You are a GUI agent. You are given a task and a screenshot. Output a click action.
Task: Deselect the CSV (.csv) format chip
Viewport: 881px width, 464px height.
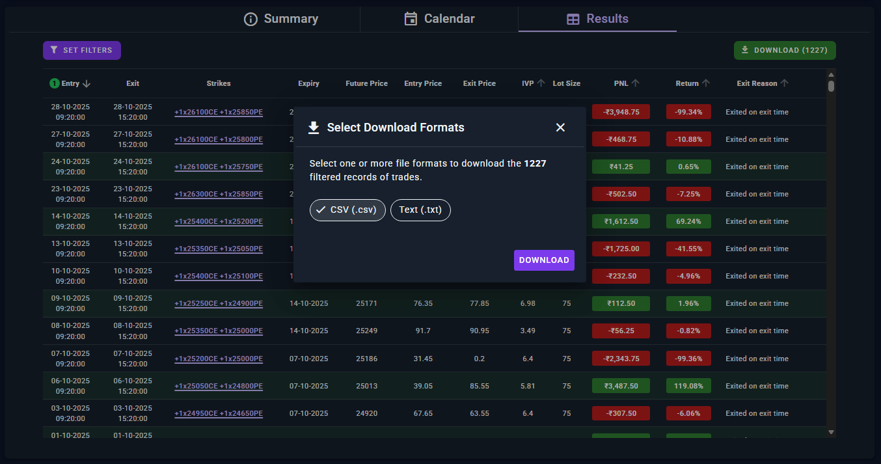347,210
